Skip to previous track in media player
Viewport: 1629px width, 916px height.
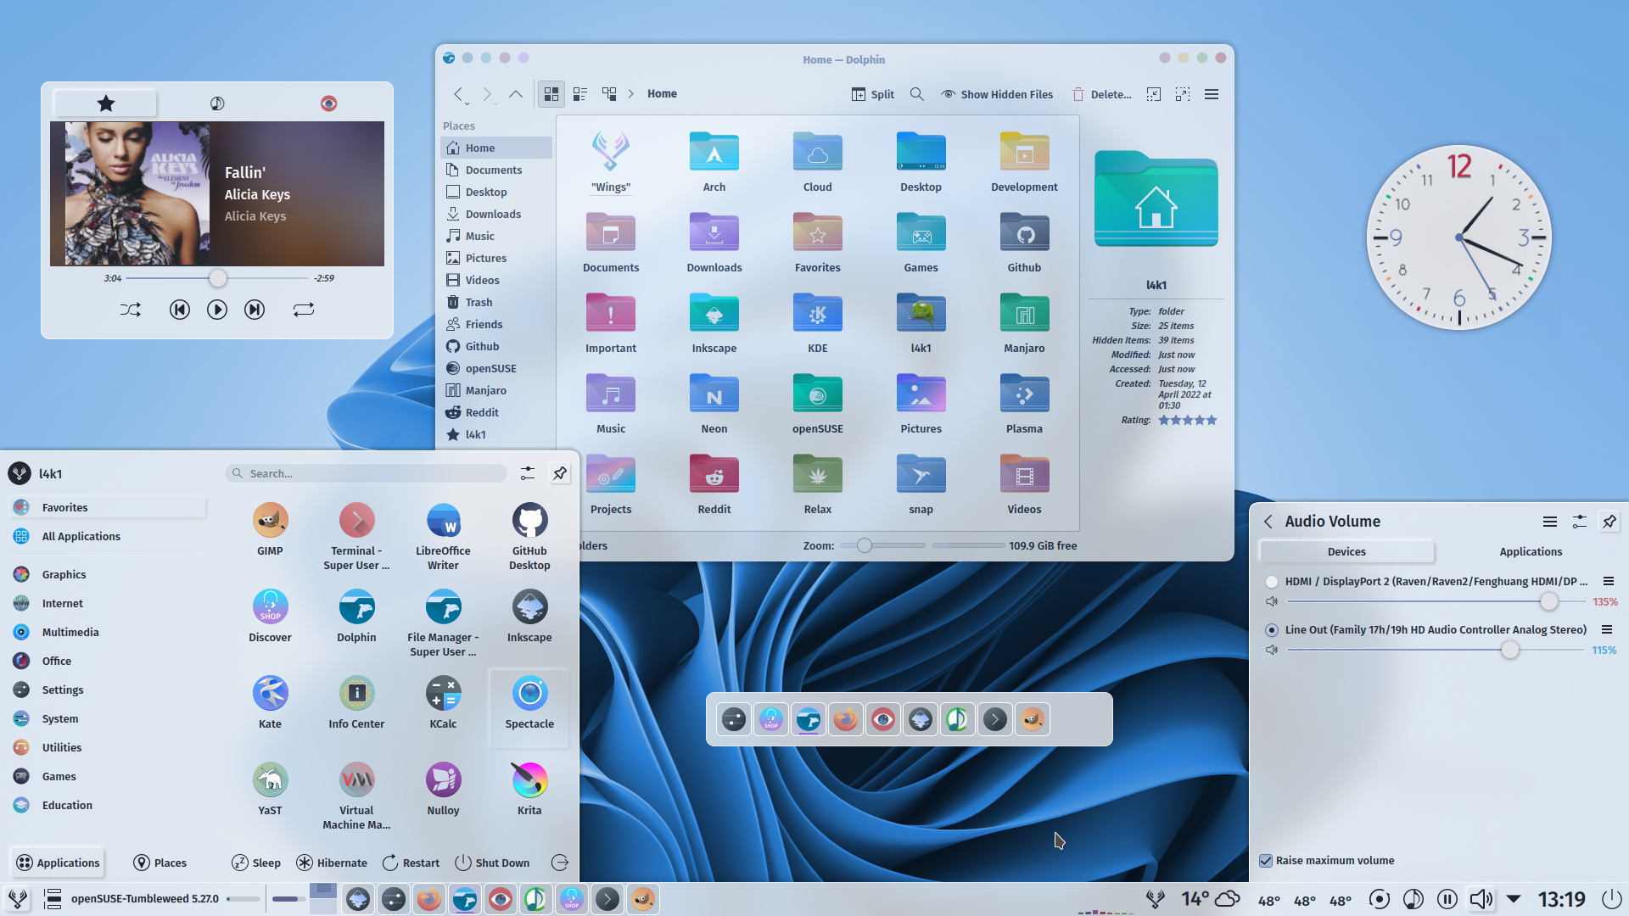pyautogui.click(x=179, y=310)
